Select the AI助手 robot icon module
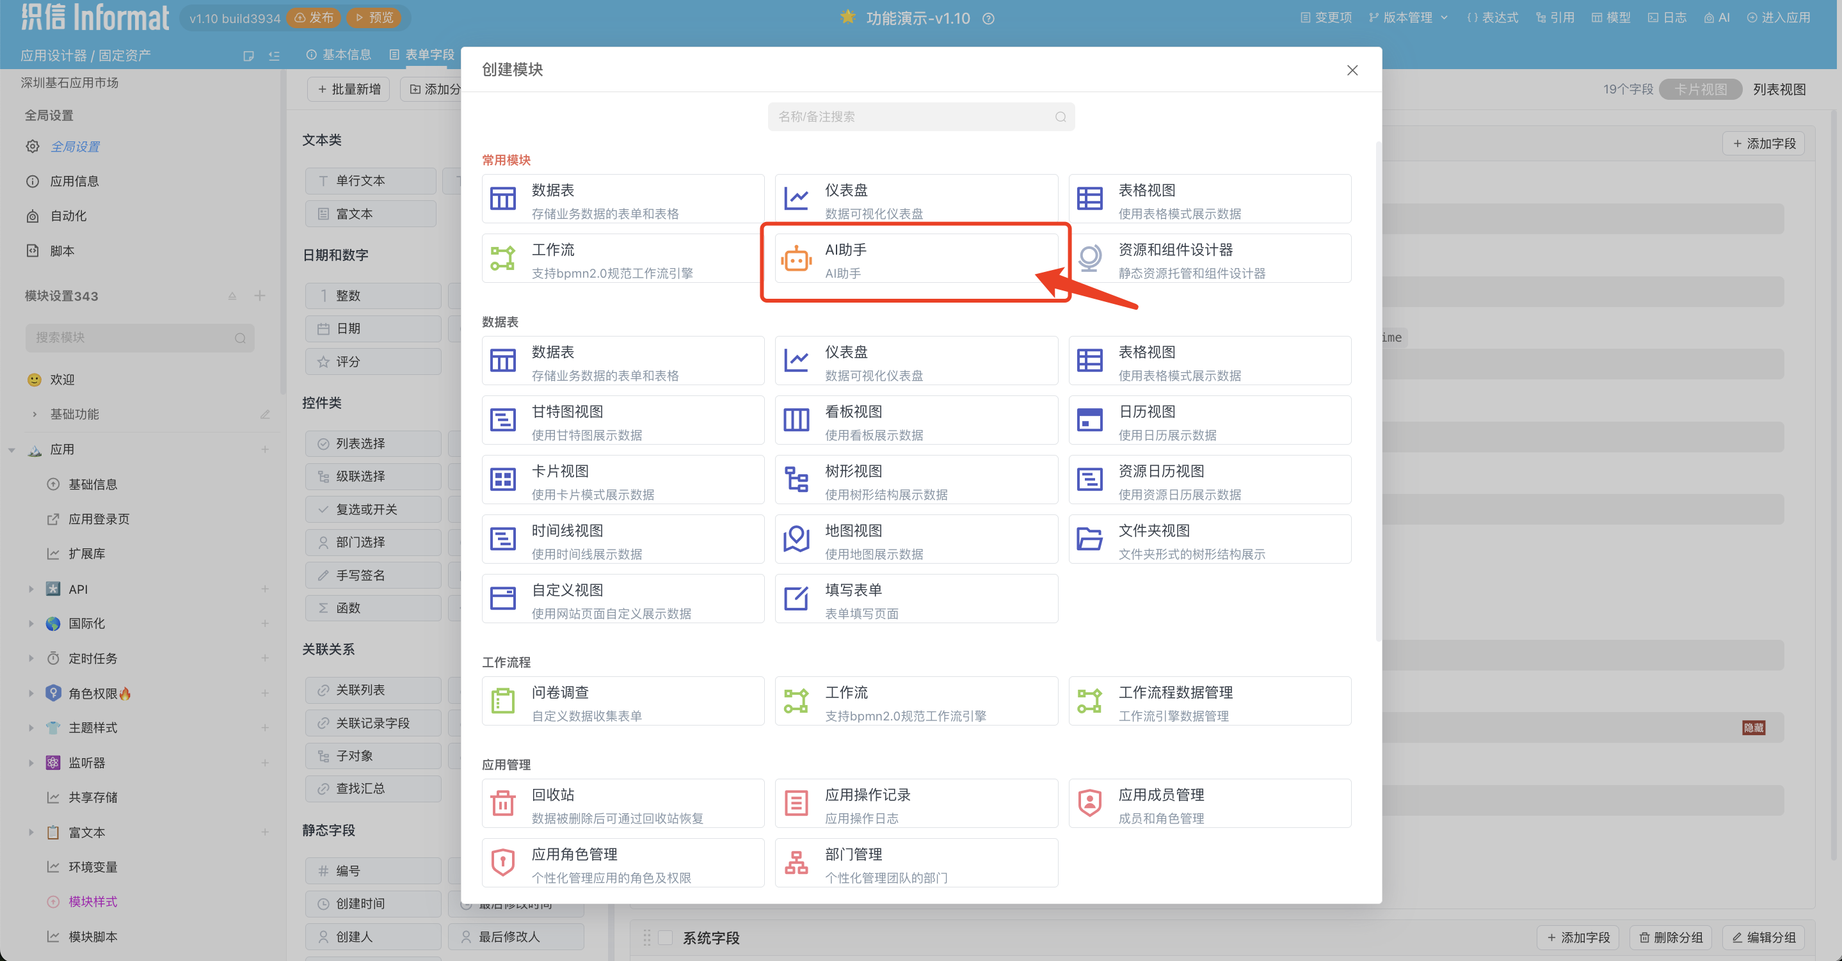 [x=796, y=259]
